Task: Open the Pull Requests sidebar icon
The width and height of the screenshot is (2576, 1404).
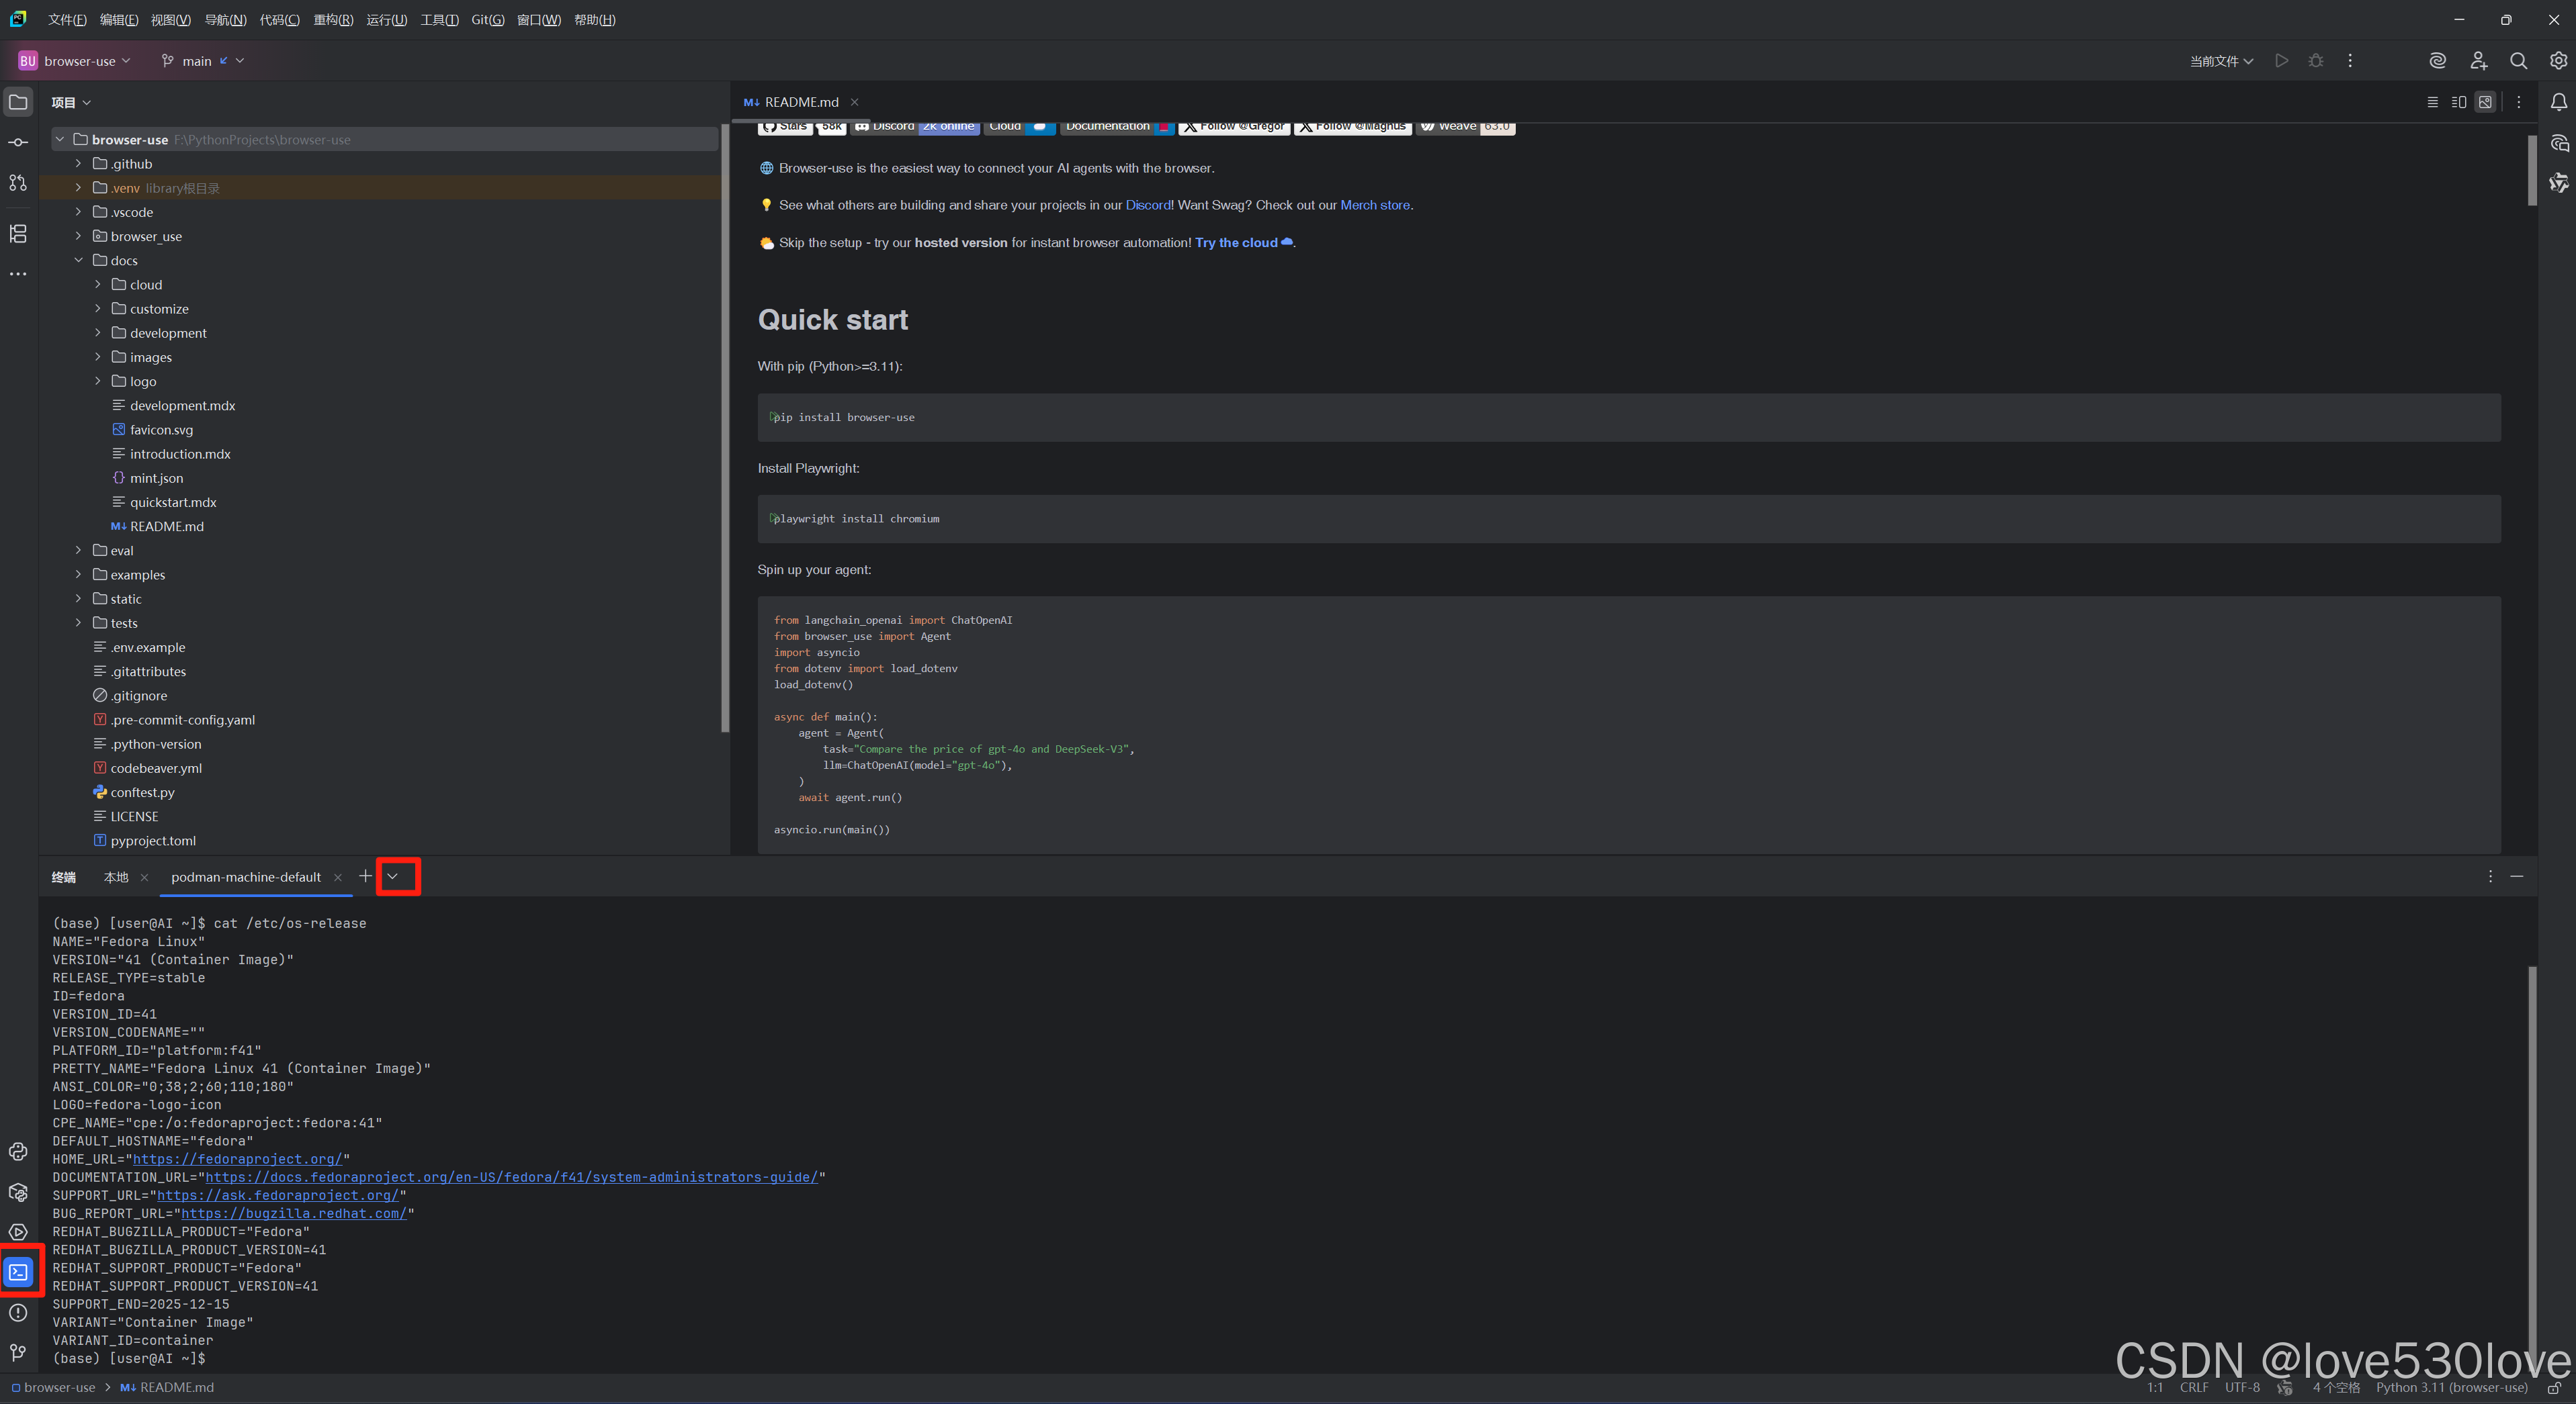Action: coord(19,183)
